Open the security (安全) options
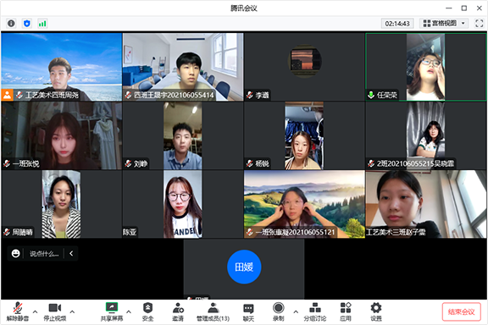This screenshot has height=325, width=488. click(147, 312)
